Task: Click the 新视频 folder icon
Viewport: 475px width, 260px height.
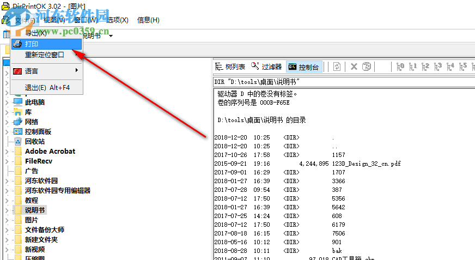Action: click(x=18, y=250)
